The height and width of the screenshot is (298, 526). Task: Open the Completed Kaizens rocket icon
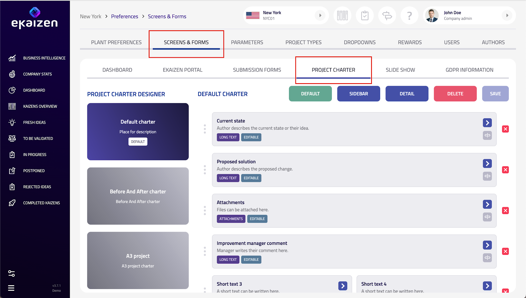pyautogui.click(x=12, y=203)
